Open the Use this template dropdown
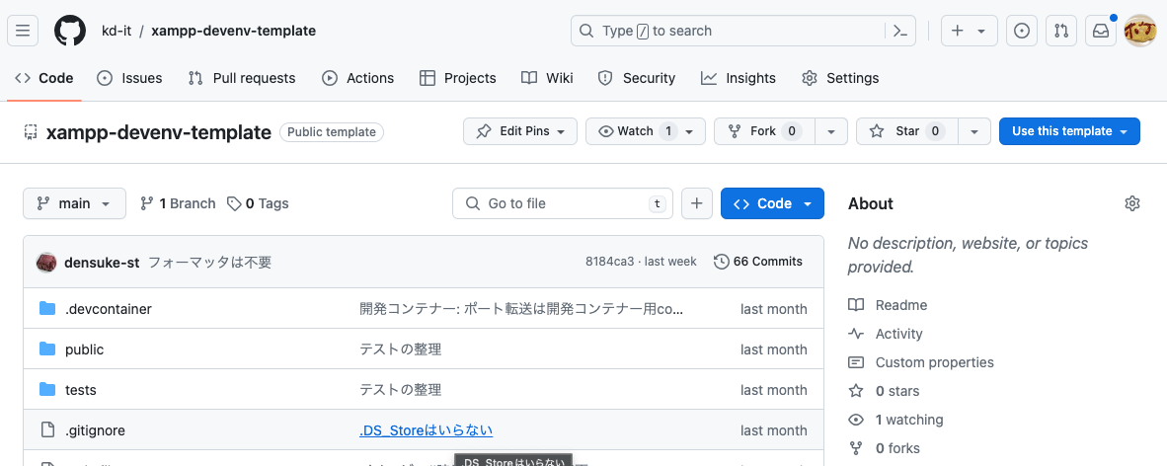This screenshot has height=466, width=1167. [x=1069, y=131]
